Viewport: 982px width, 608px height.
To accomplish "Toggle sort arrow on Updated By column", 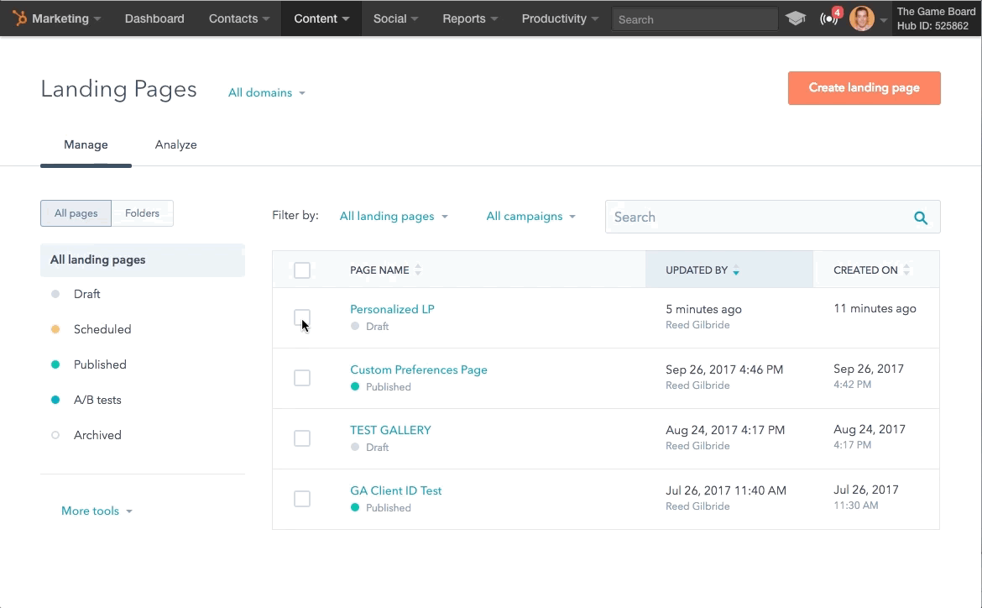I will pyautogui.click(x=736, y=270).
